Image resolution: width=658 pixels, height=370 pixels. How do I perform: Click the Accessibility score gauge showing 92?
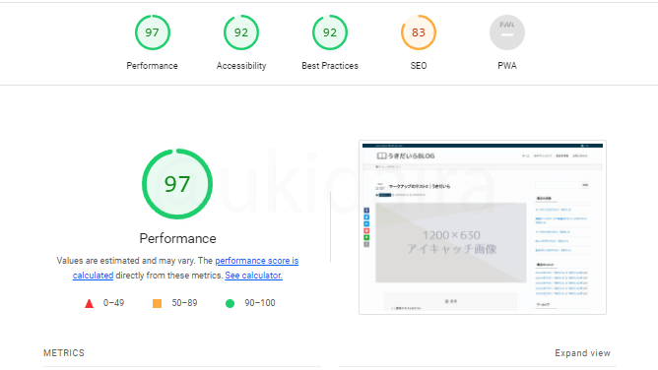point(241,32)
